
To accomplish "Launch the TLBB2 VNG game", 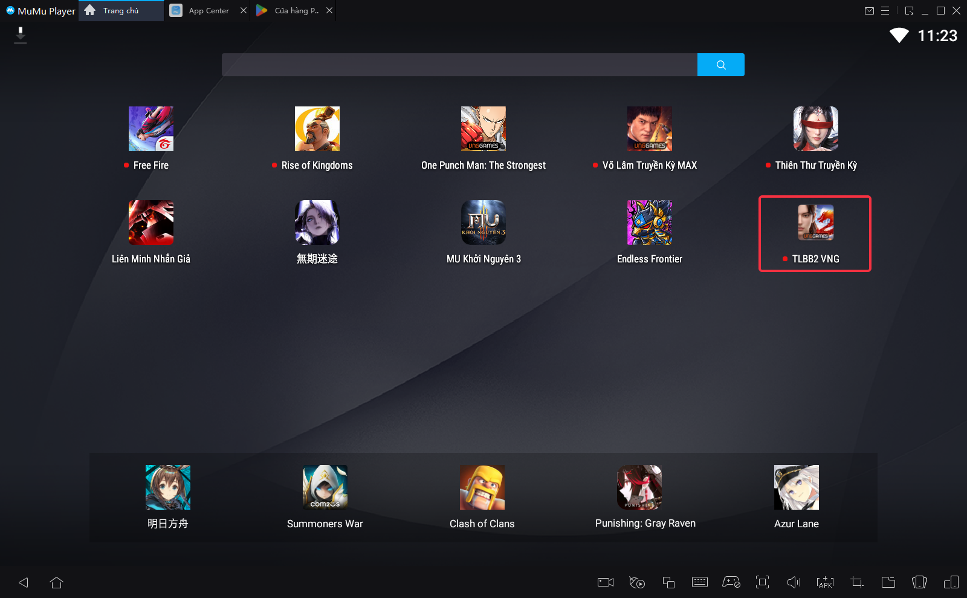I will click(815, 233).
